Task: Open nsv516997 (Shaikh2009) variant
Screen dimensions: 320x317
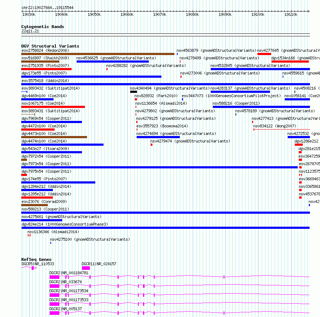Action: [45, 58]
